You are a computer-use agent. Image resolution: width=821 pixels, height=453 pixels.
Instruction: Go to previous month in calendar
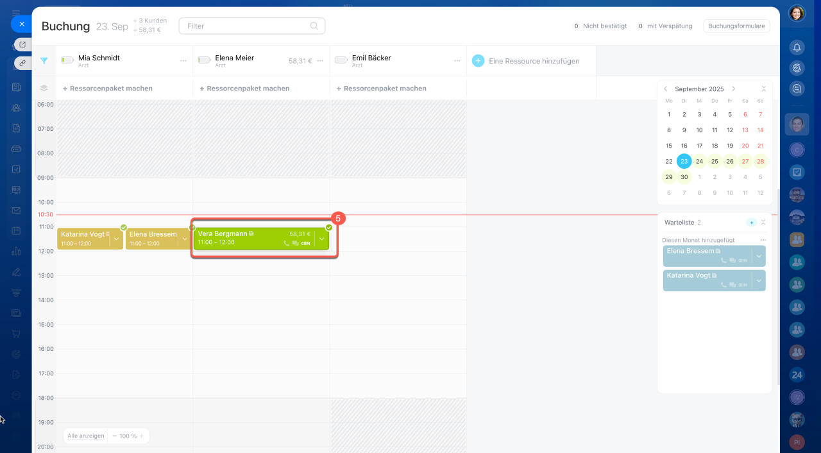(x=666, y=89)
